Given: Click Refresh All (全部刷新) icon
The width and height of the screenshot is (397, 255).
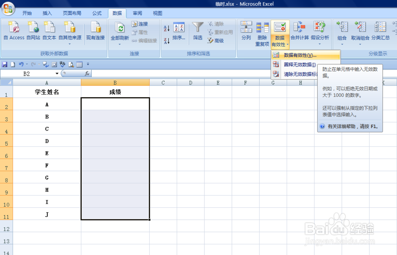Looking at the screenshot, I should (120, 28).
